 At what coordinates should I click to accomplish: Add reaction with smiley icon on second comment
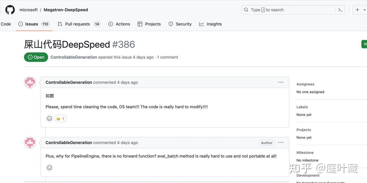[49, 168]
